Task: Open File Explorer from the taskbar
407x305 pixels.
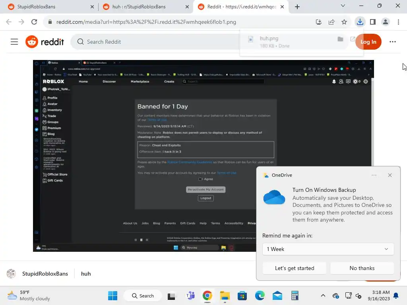Action: coord(225,295)
